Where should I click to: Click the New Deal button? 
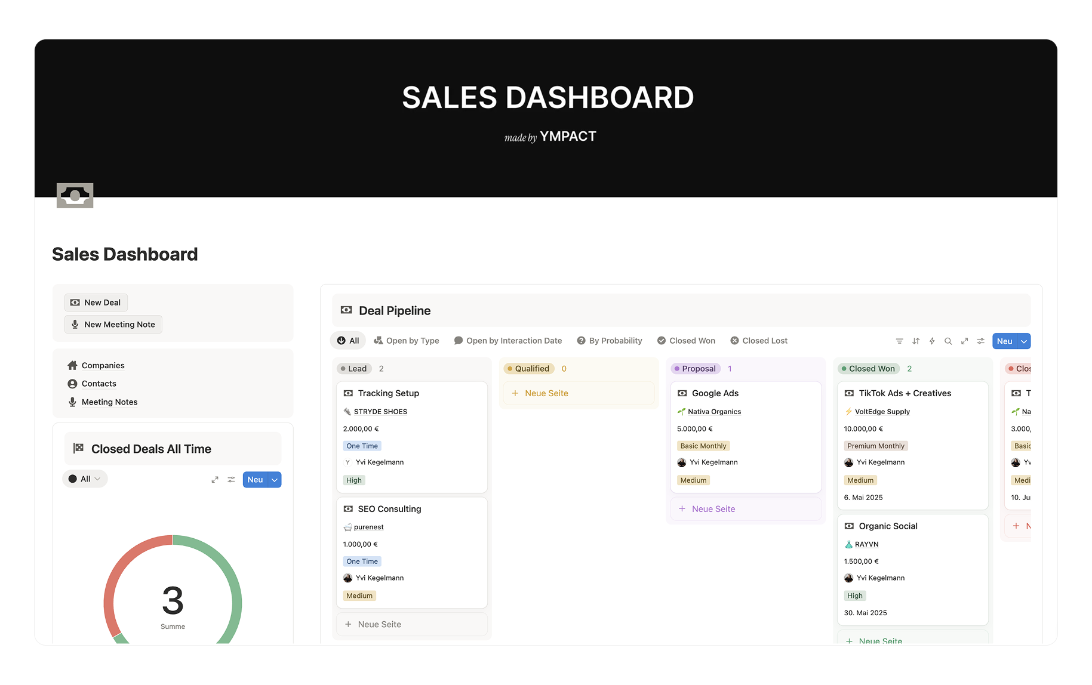[96, 303]
